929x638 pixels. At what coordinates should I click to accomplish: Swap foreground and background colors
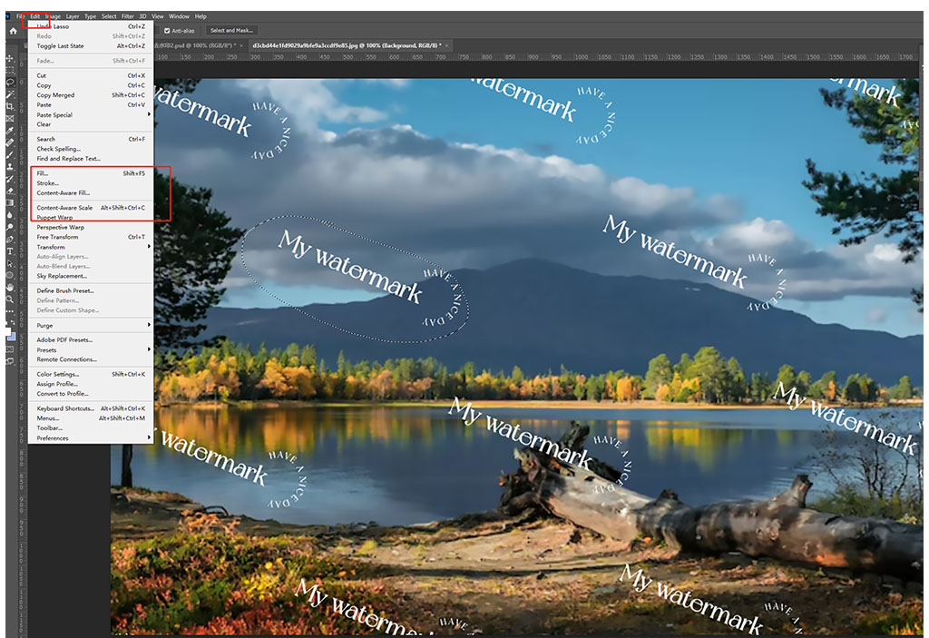click(x=13, y=320)
